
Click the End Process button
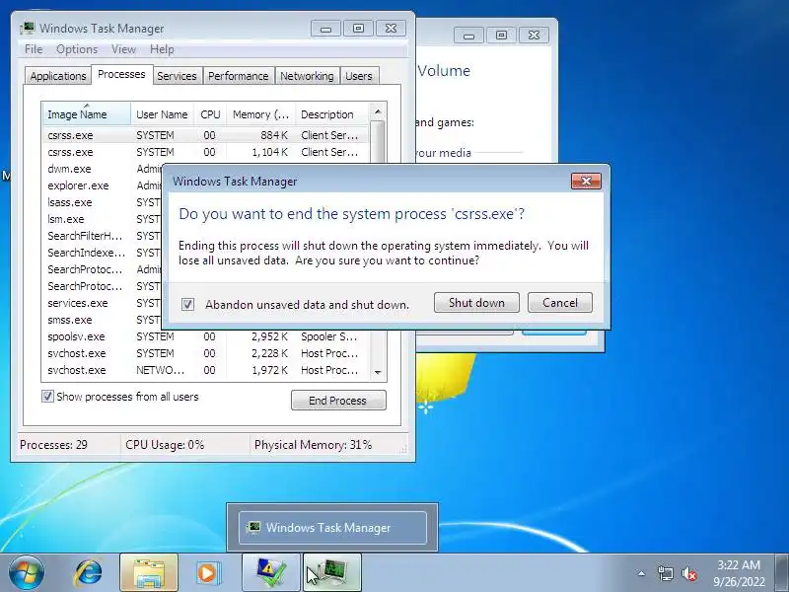[x=338, y=401]
